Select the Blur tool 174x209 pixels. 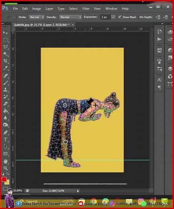click(x=5, y=118)
